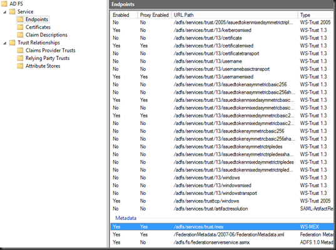Select the issuedtokenmixedsymmetrictripledes endpoint row
This screenshot has width=336, height=250.
click(x=222, y=162)
